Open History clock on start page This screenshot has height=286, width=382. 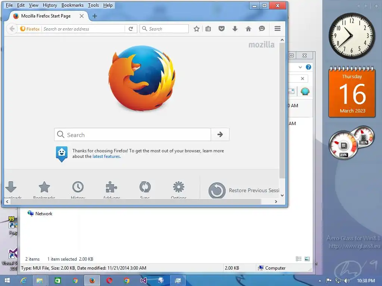(78, 187)
